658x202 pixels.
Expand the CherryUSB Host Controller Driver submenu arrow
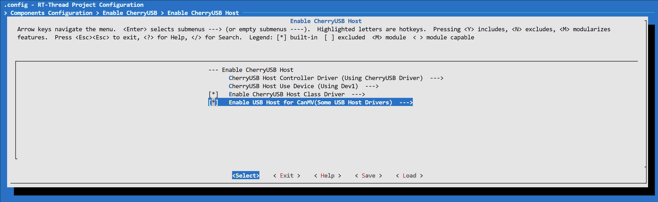click(437, 78)
